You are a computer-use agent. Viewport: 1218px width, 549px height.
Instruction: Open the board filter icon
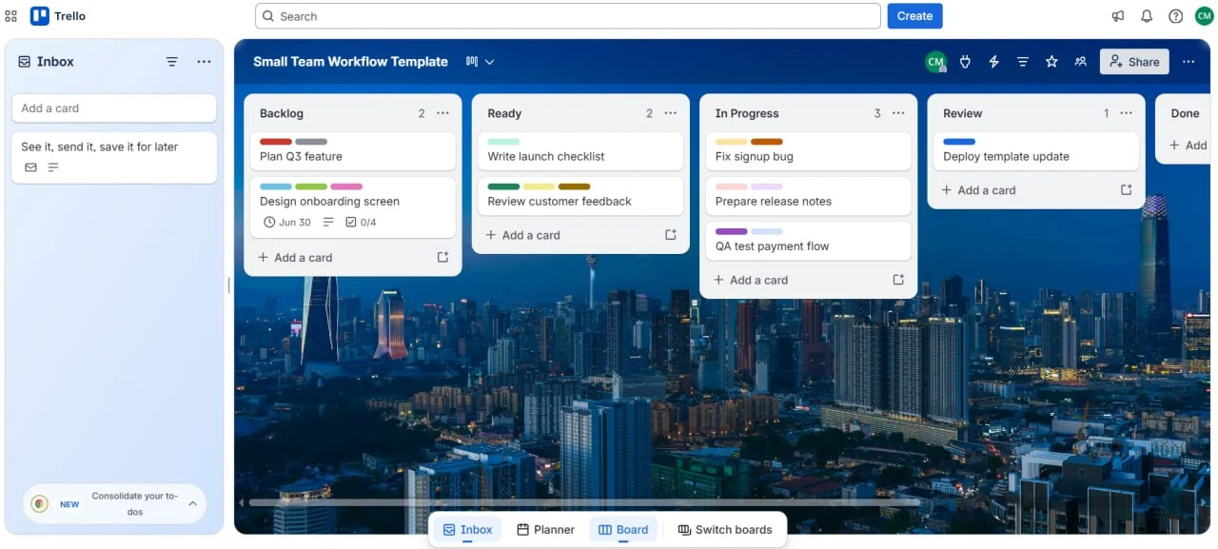[1023, 62]
